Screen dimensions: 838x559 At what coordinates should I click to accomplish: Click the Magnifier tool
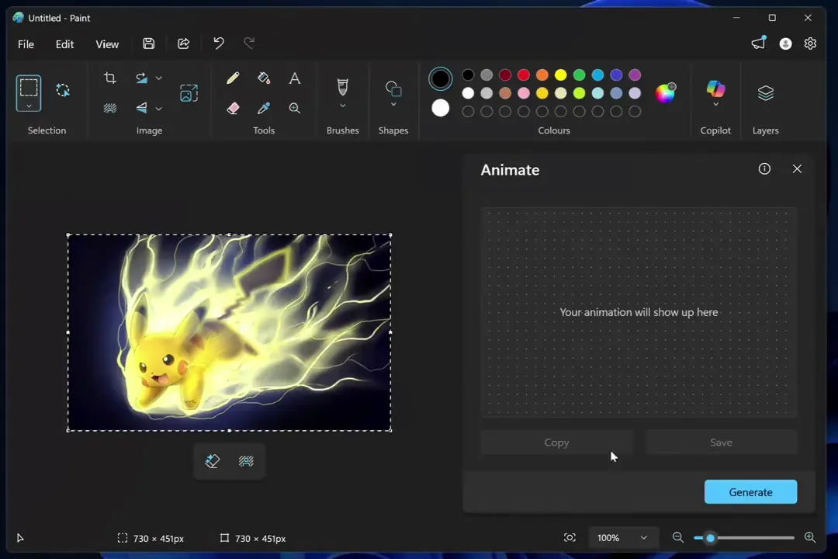point(295,108)
